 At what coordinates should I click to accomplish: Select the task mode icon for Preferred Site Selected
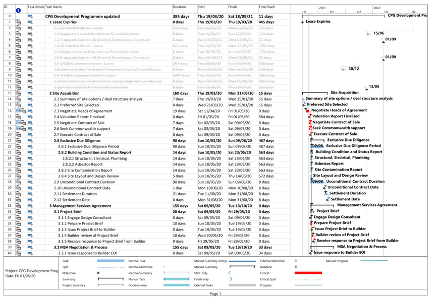[x=30, y=105]
